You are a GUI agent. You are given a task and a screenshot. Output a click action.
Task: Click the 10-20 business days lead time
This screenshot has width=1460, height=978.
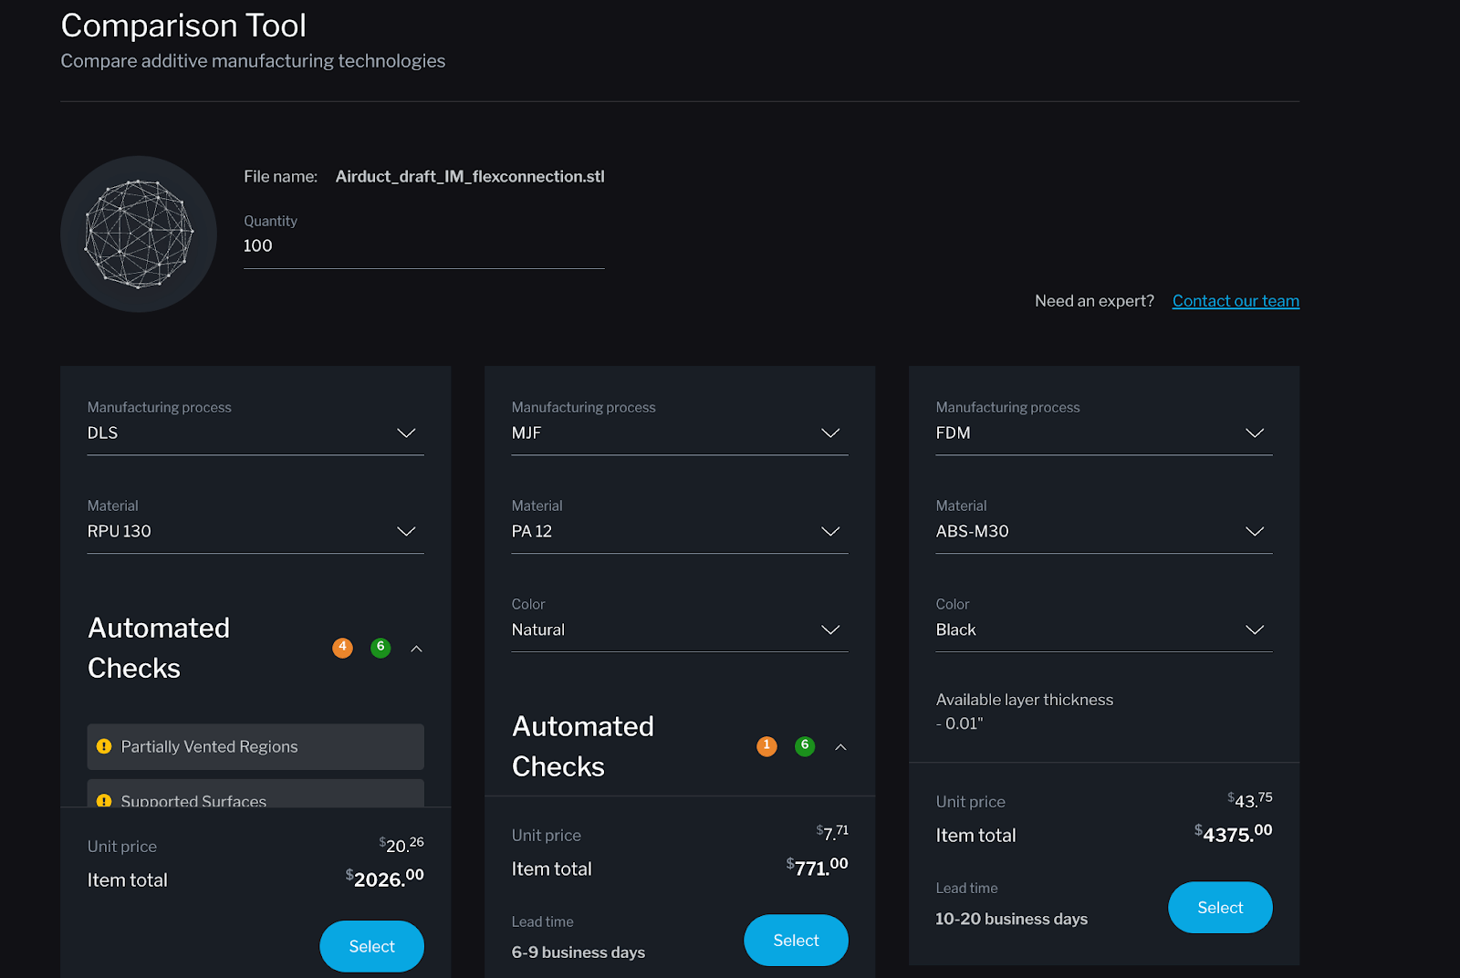[x=1012, y=919]
